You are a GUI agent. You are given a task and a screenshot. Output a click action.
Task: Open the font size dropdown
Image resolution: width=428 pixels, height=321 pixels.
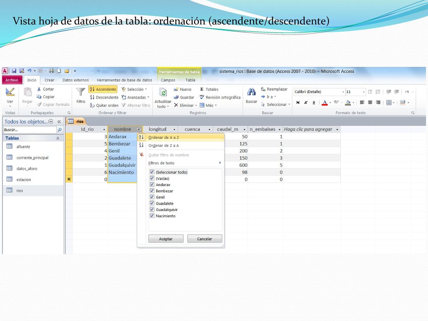pyautogui.click(x=364, y=92)
